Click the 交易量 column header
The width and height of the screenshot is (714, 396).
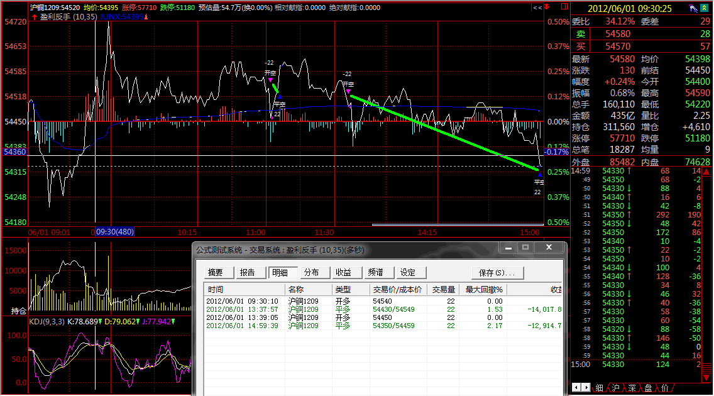click(444, 290)
